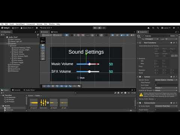Screen dimensions: 180x135
Task: Select the Rotate tool in scene overlay
Action: [x=43, y=51]
